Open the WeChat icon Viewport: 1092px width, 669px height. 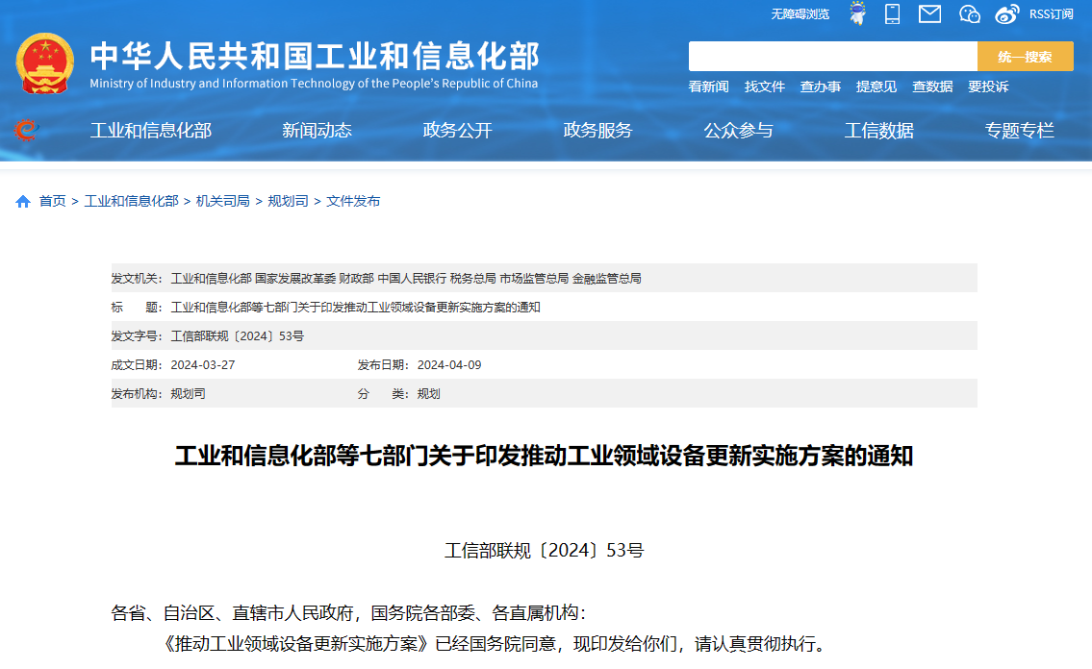[969, 13]
